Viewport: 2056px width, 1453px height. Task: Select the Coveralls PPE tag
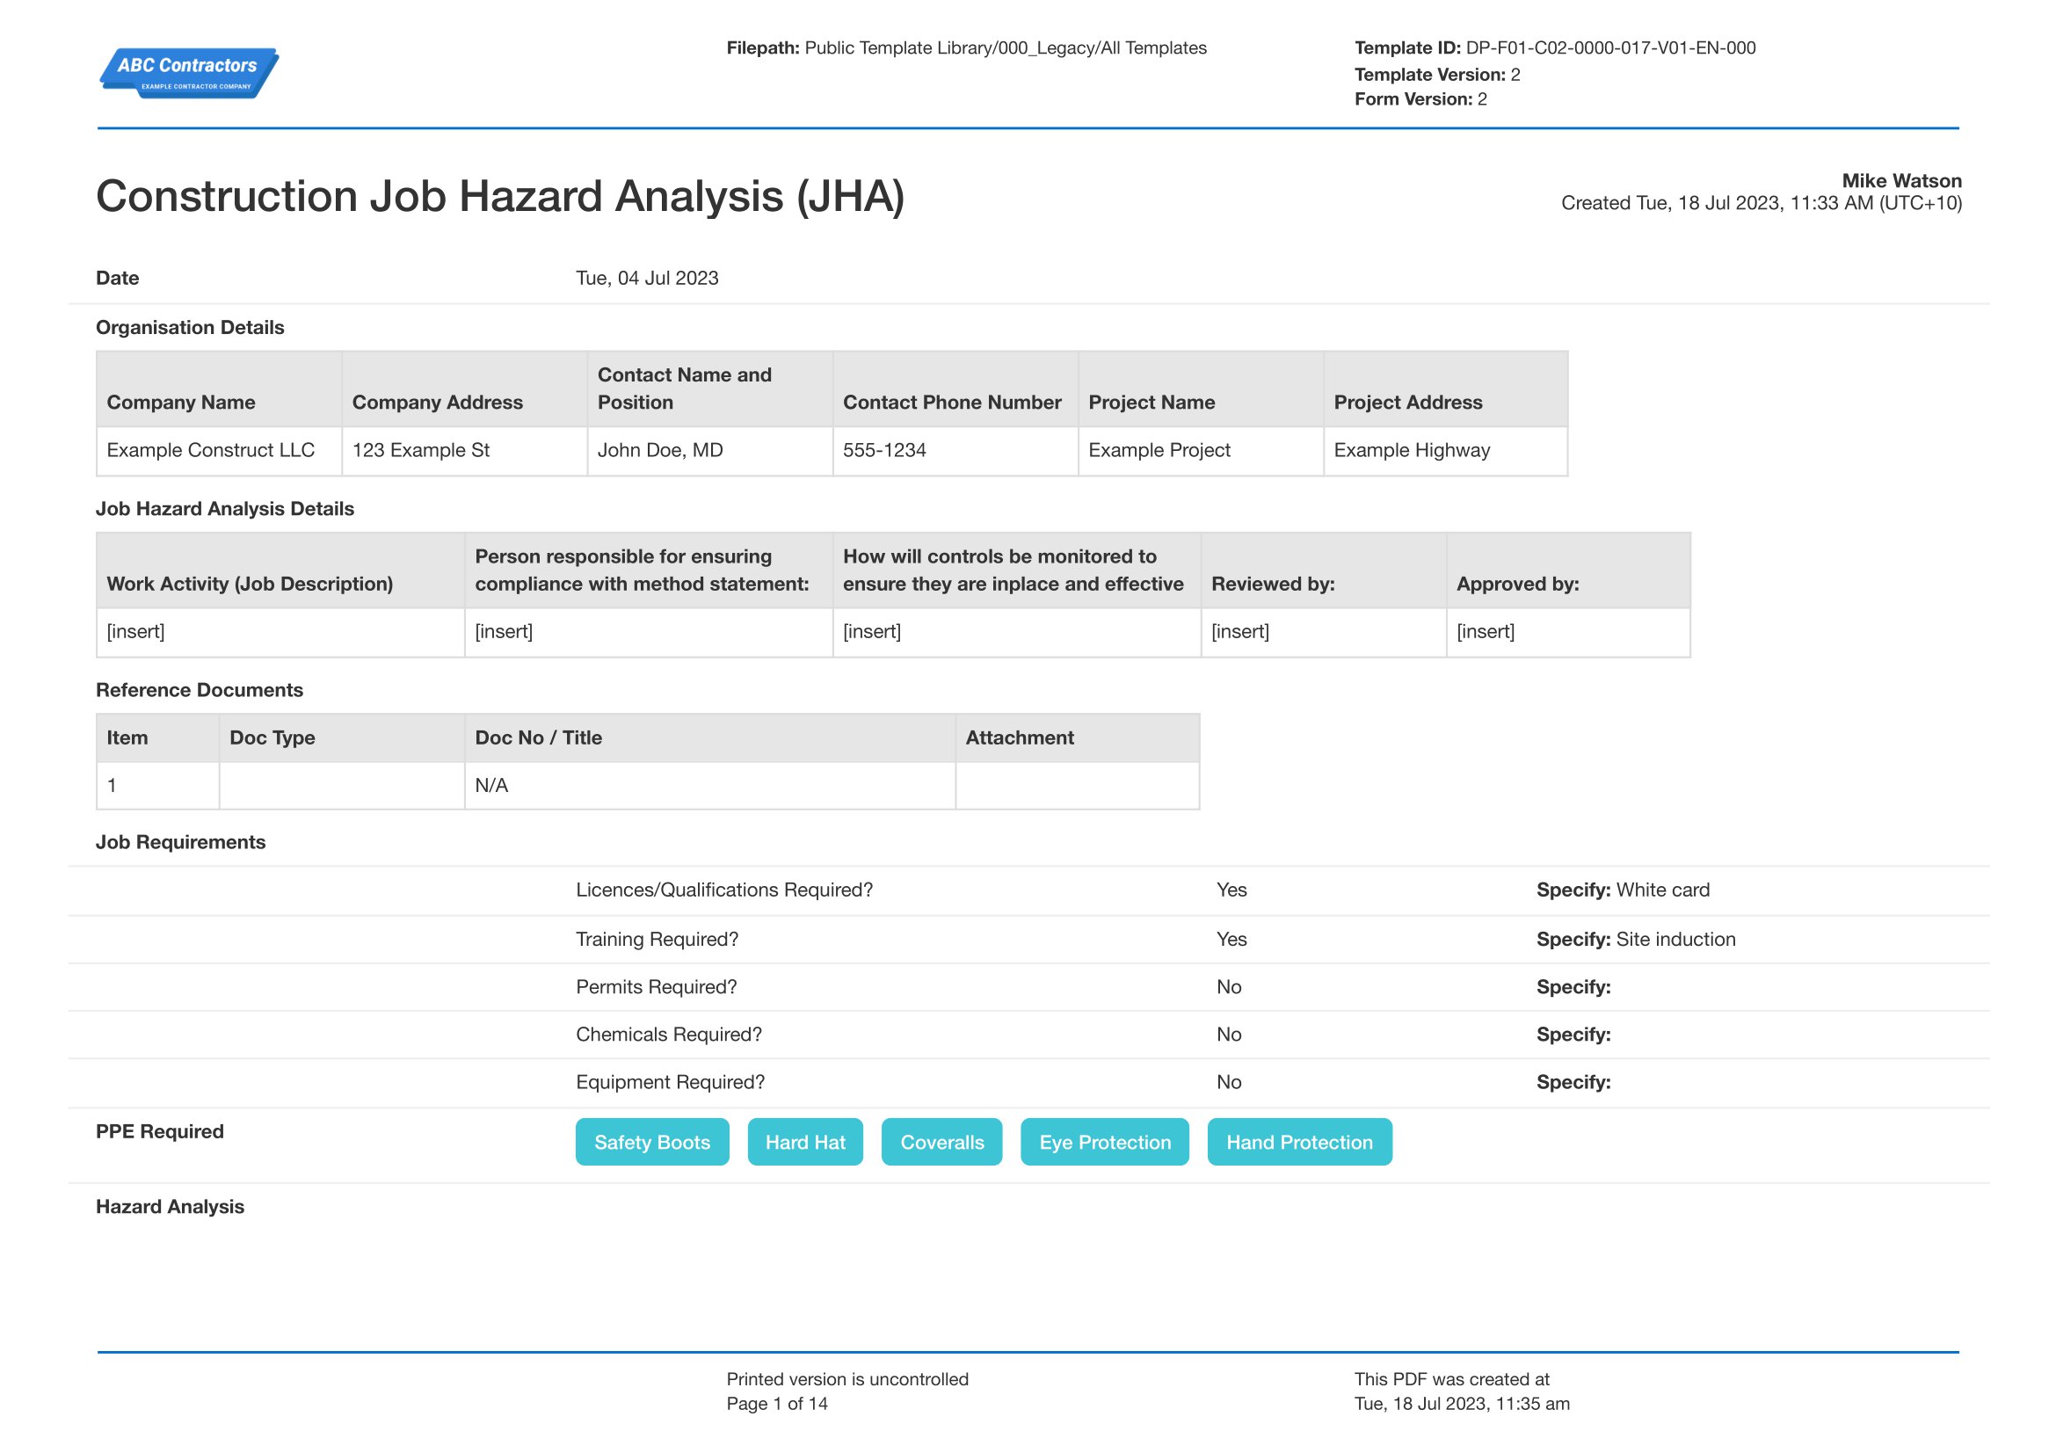[x=941, y=1143]
